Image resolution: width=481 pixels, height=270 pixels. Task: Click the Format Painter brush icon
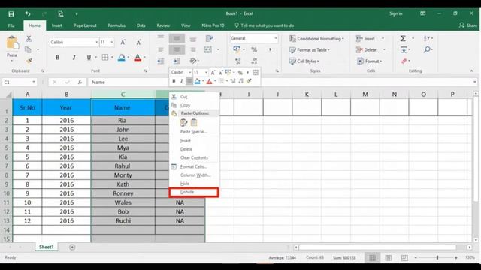pyautogui.click(x=29, y=61)
